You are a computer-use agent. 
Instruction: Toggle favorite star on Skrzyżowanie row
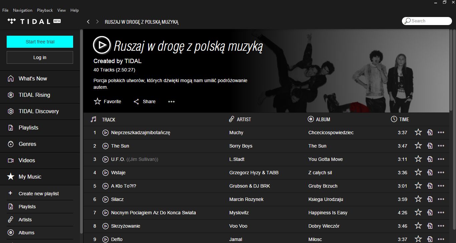[x=418, y=226]
